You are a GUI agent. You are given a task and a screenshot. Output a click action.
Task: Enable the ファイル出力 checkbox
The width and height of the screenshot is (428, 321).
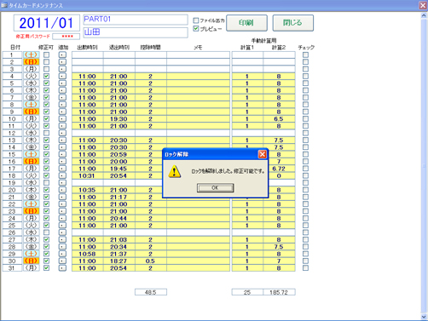click(x=196, y=20)
